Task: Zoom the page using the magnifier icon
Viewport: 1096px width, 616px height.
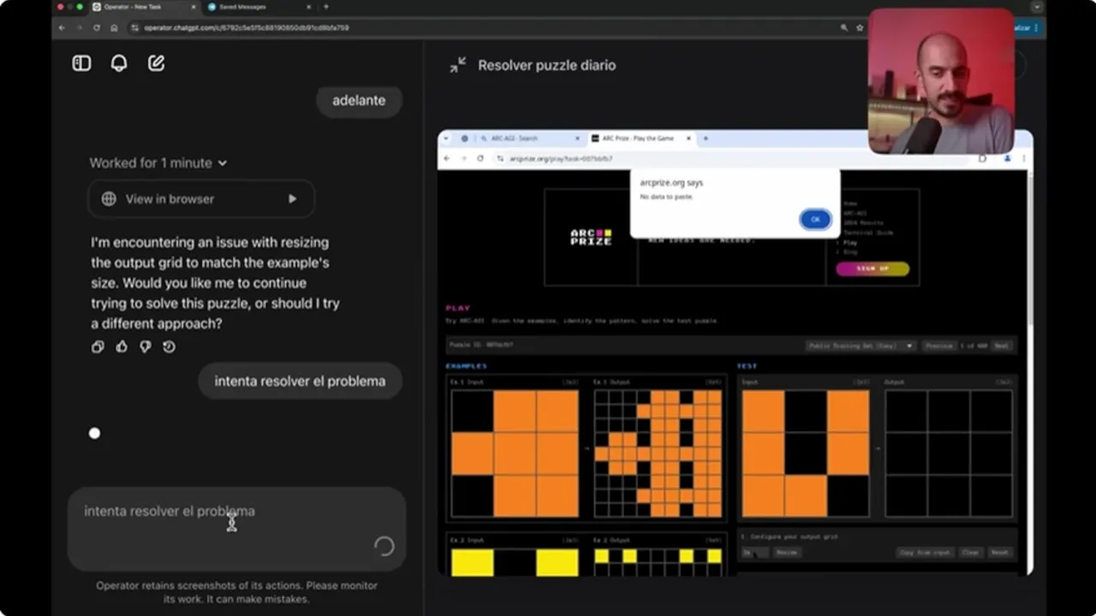Action: (844, 27)
